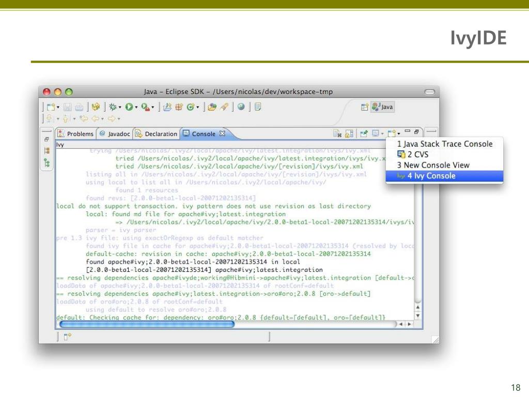Click the Open Type folder icon
This screenshot has width=529, height=397.
click(x=212, y=107)
